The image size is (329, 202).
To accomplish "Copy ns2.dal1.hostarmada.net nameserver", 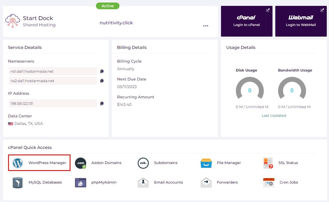I will (x=102, y=81).
